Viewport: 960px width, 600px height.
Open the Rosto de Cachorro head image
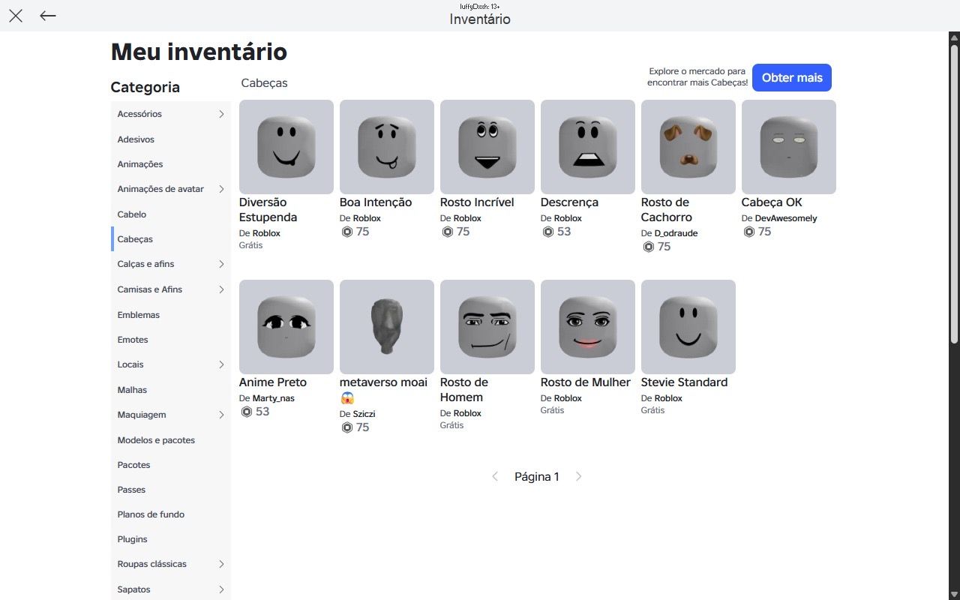688,147
